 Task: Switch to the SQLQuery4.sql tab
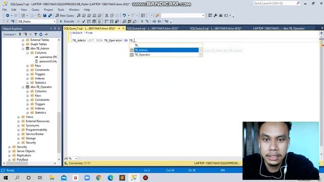tap(152, 28)
